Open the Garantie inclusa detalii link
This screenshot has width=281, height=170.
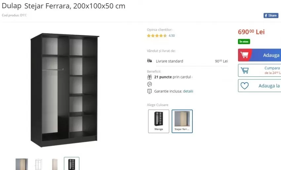point(188,91)
